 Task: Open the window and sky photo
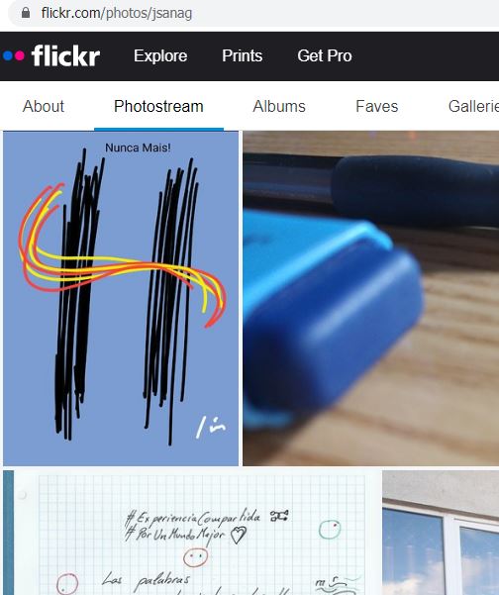[x=441, y=533]
